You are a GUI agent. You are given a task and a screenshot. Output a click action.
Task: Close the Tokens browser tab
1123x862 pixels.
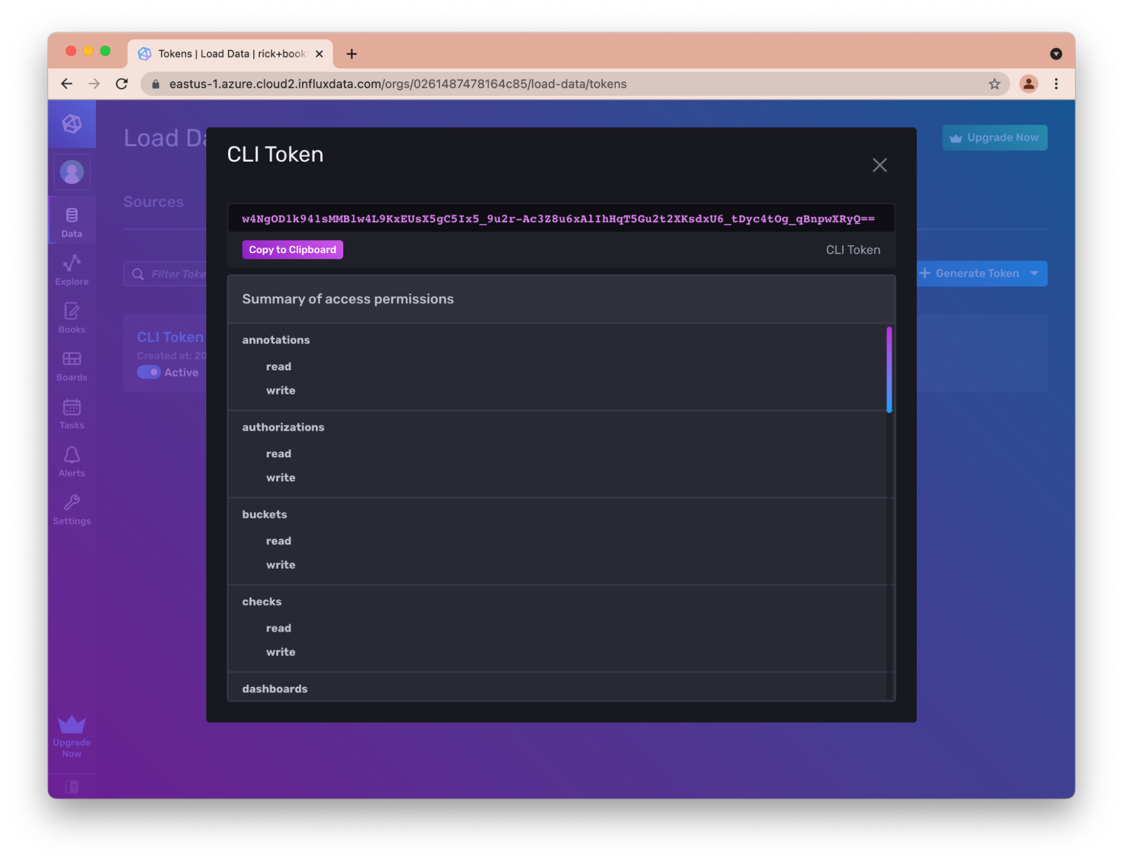pos(319,54)
